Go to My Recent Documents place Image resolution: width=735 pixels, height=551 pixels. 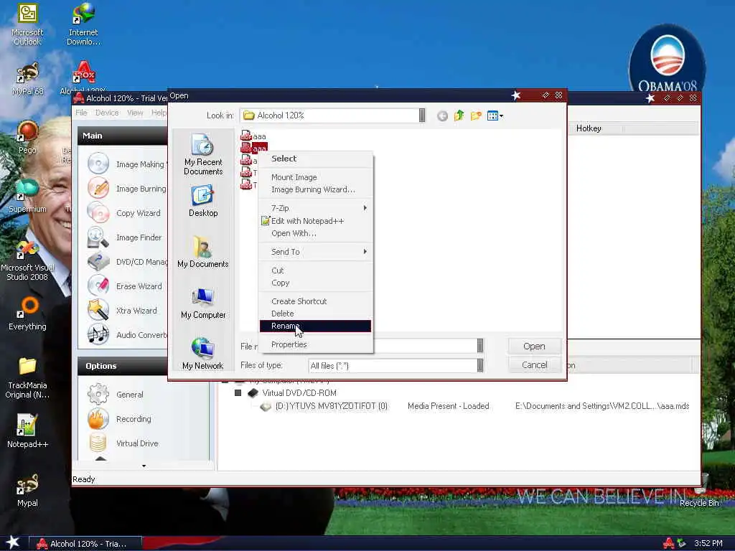[203, 155]
